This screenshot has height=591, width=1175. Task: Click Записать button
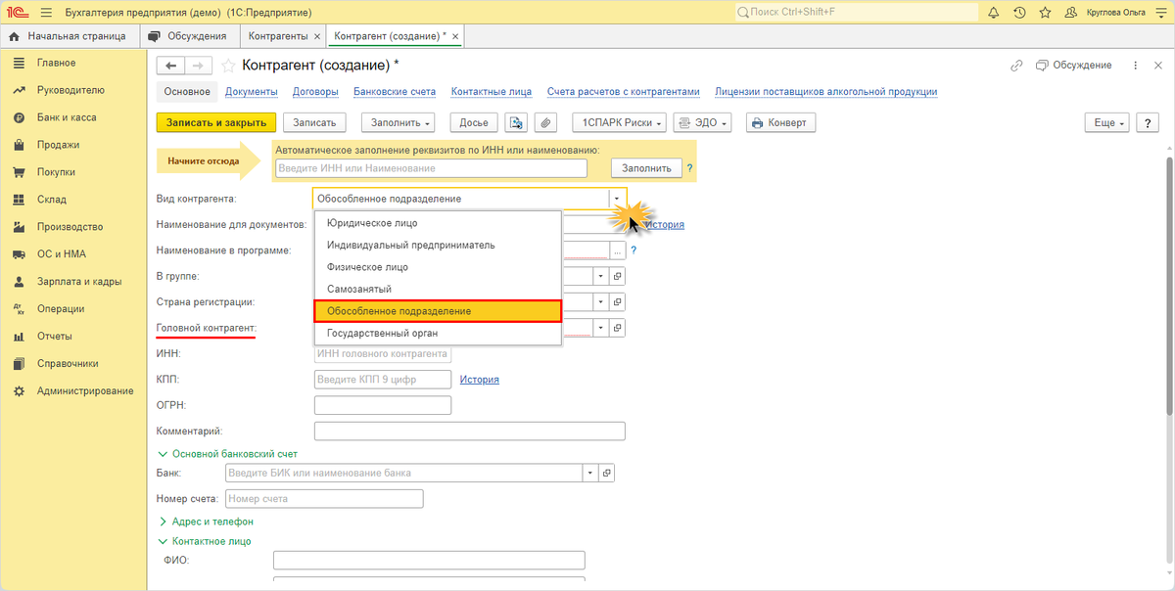(314, 122)
